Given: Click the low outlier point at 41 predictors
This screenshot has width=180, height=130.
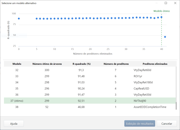Looking at the screenshot, I should 165,37.
